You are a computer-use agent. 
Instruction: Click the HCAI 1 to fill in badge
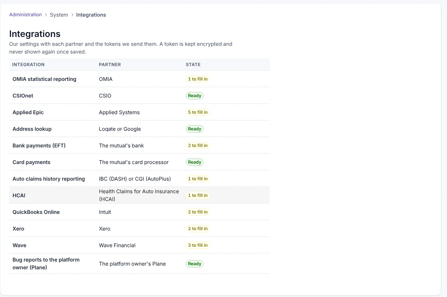click(198, 195)
